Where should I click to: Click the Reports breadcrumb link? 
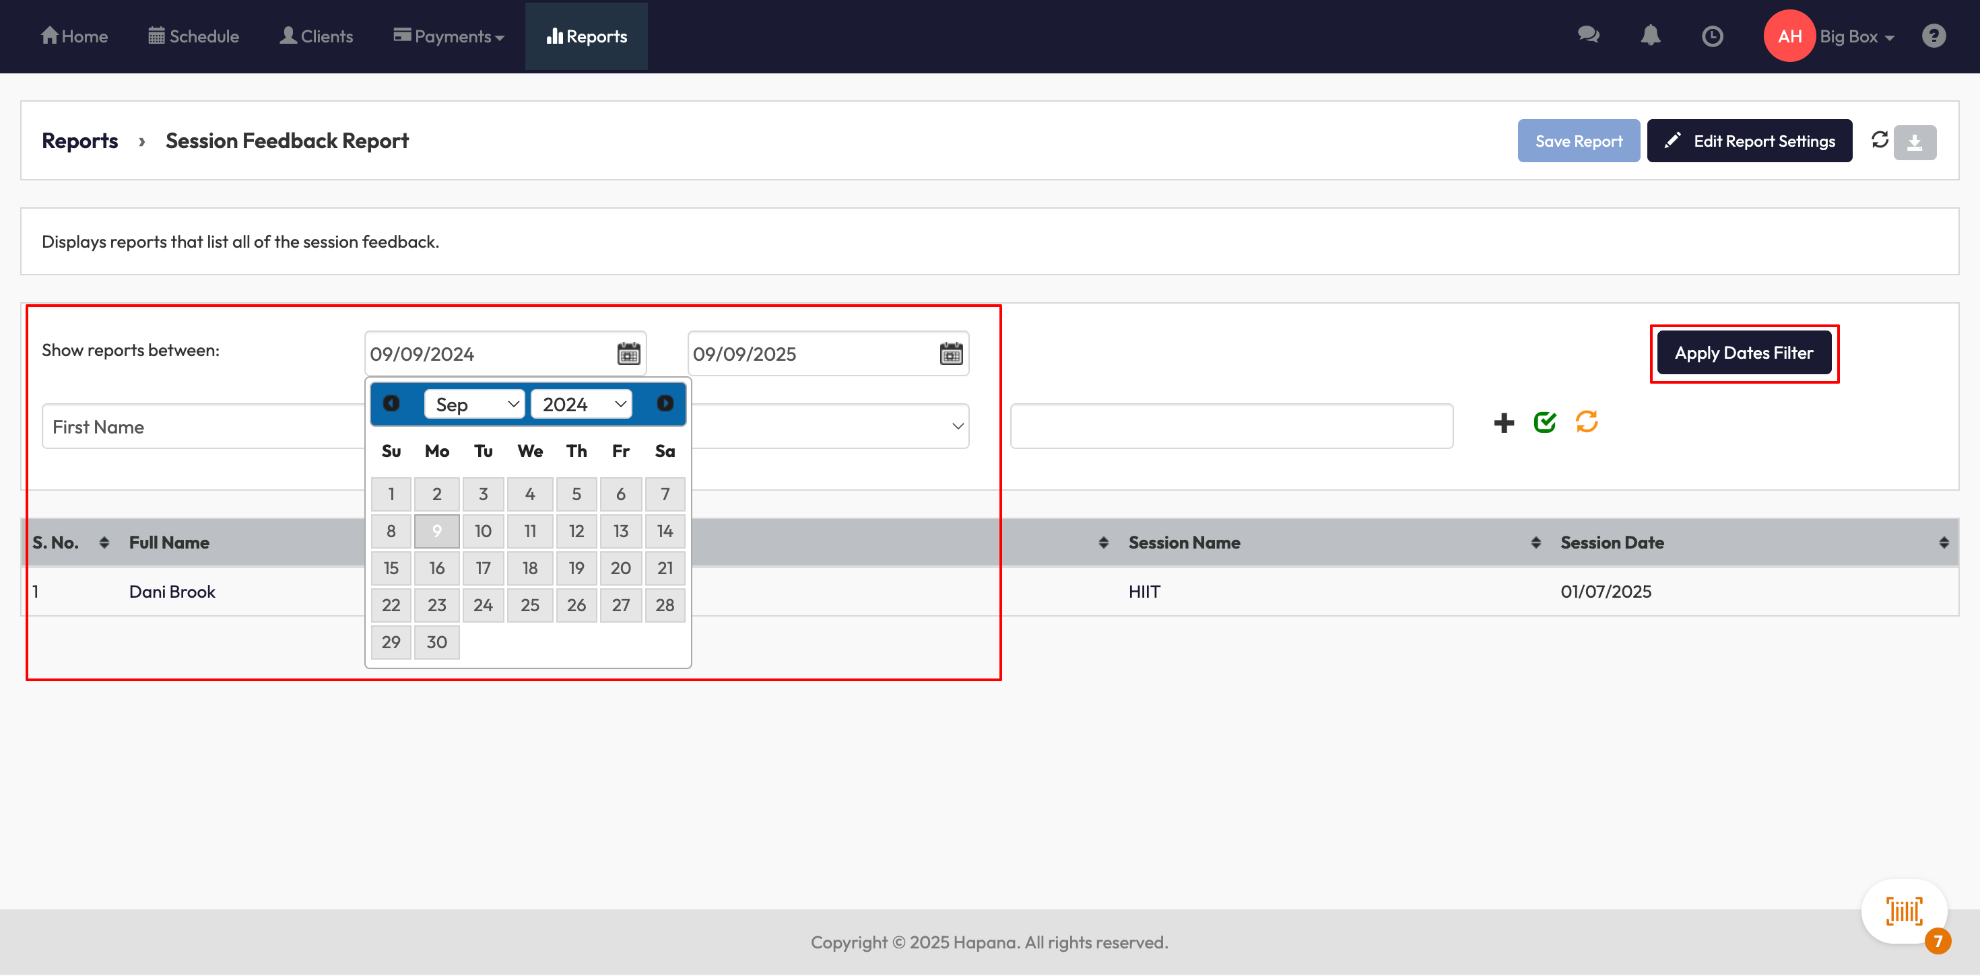point(80,141)
